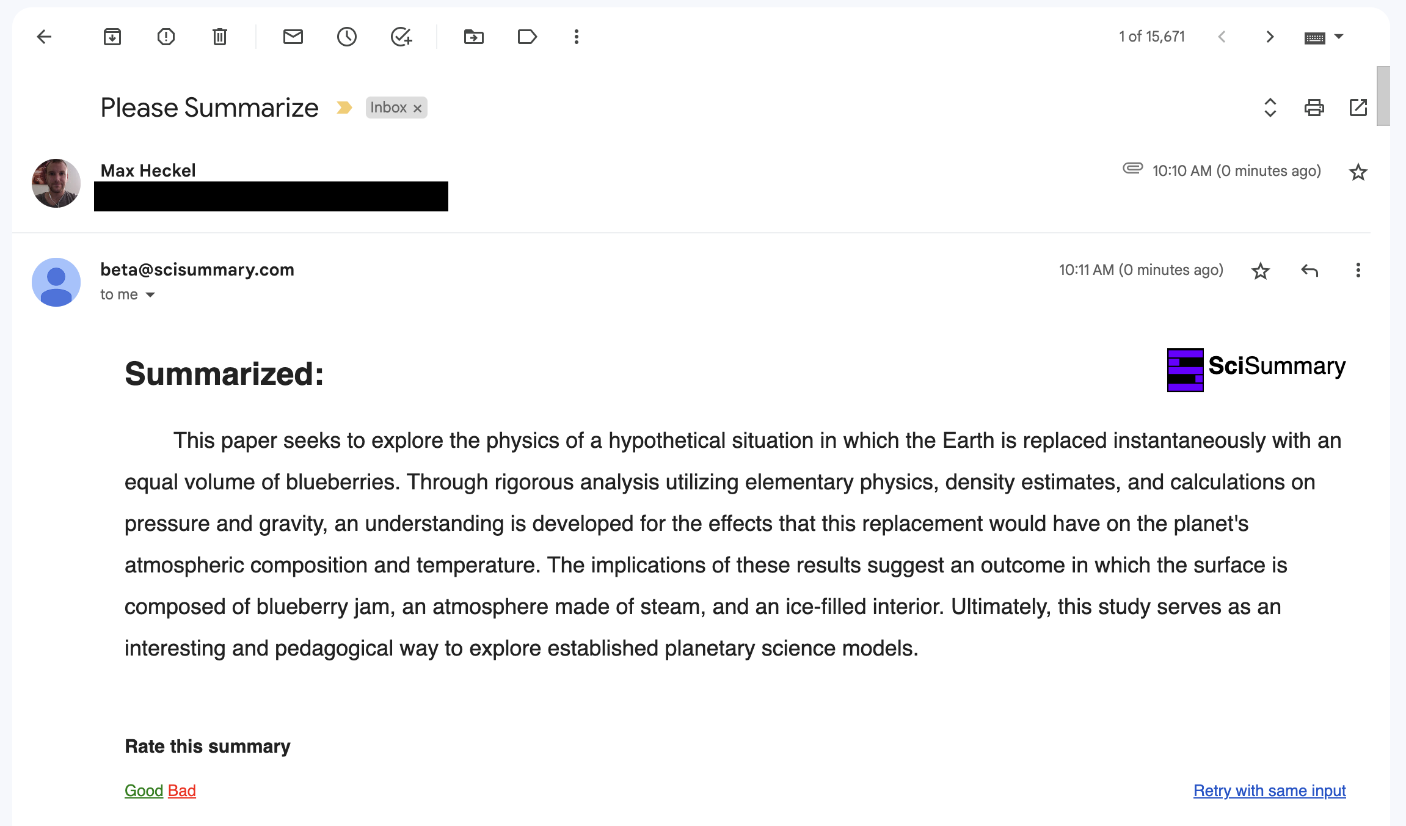Click the Retry with same input link

point(1270,791)
